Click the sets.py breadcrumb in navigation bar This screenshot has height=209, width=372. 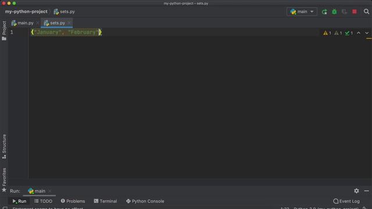[64, 12]
